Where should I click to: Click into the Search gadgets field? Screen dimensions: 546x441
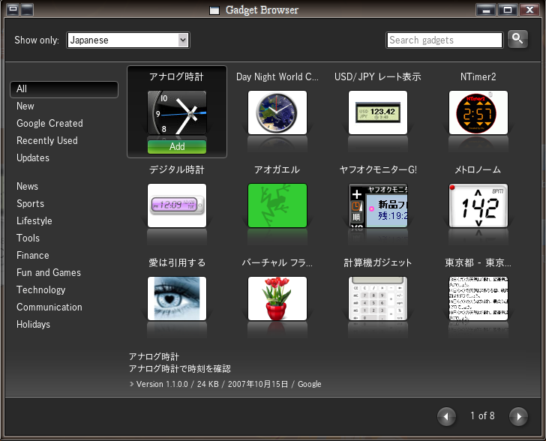pyautogui.click(x=445, y=40)
